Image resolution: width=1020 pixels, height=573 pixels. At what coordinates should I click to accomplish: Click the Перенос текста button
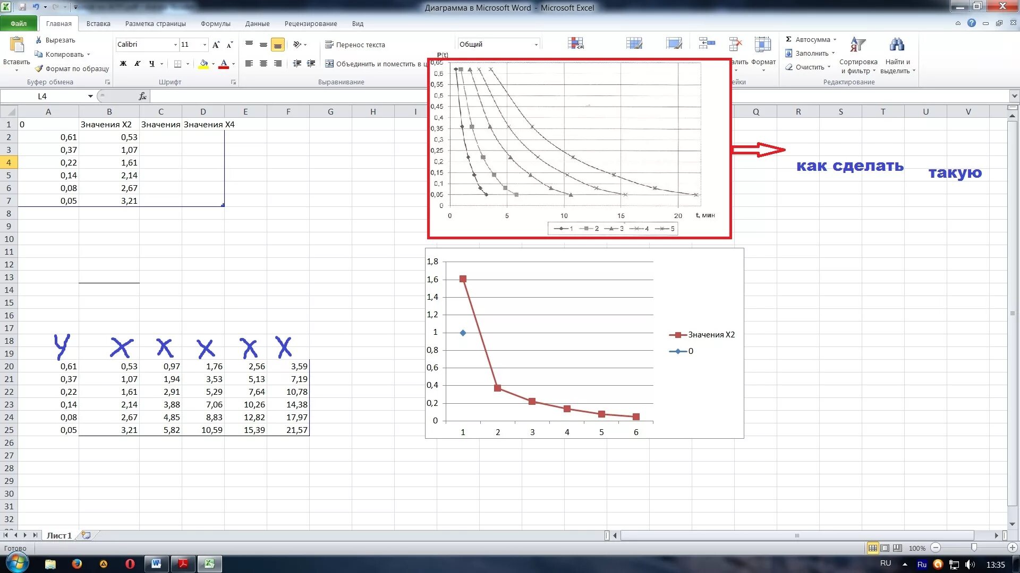point(355,45)
